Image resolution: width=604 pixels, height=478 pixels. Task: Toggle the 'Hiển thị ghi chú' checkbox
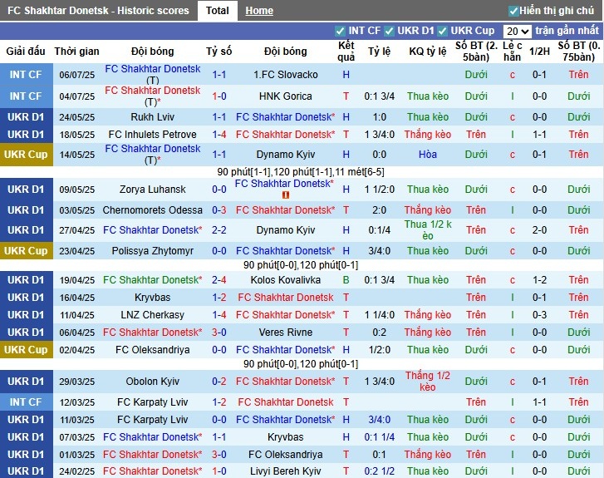coord(513,11)
